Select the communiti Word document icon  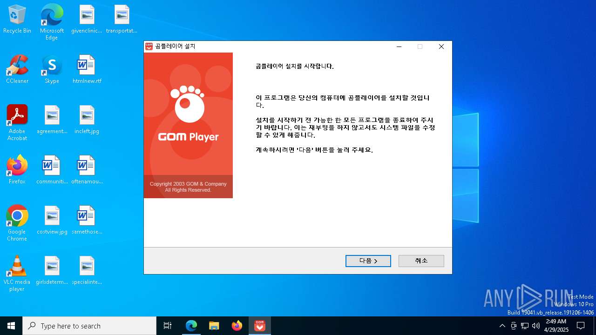pyautogui.click(x=52, y=170)
